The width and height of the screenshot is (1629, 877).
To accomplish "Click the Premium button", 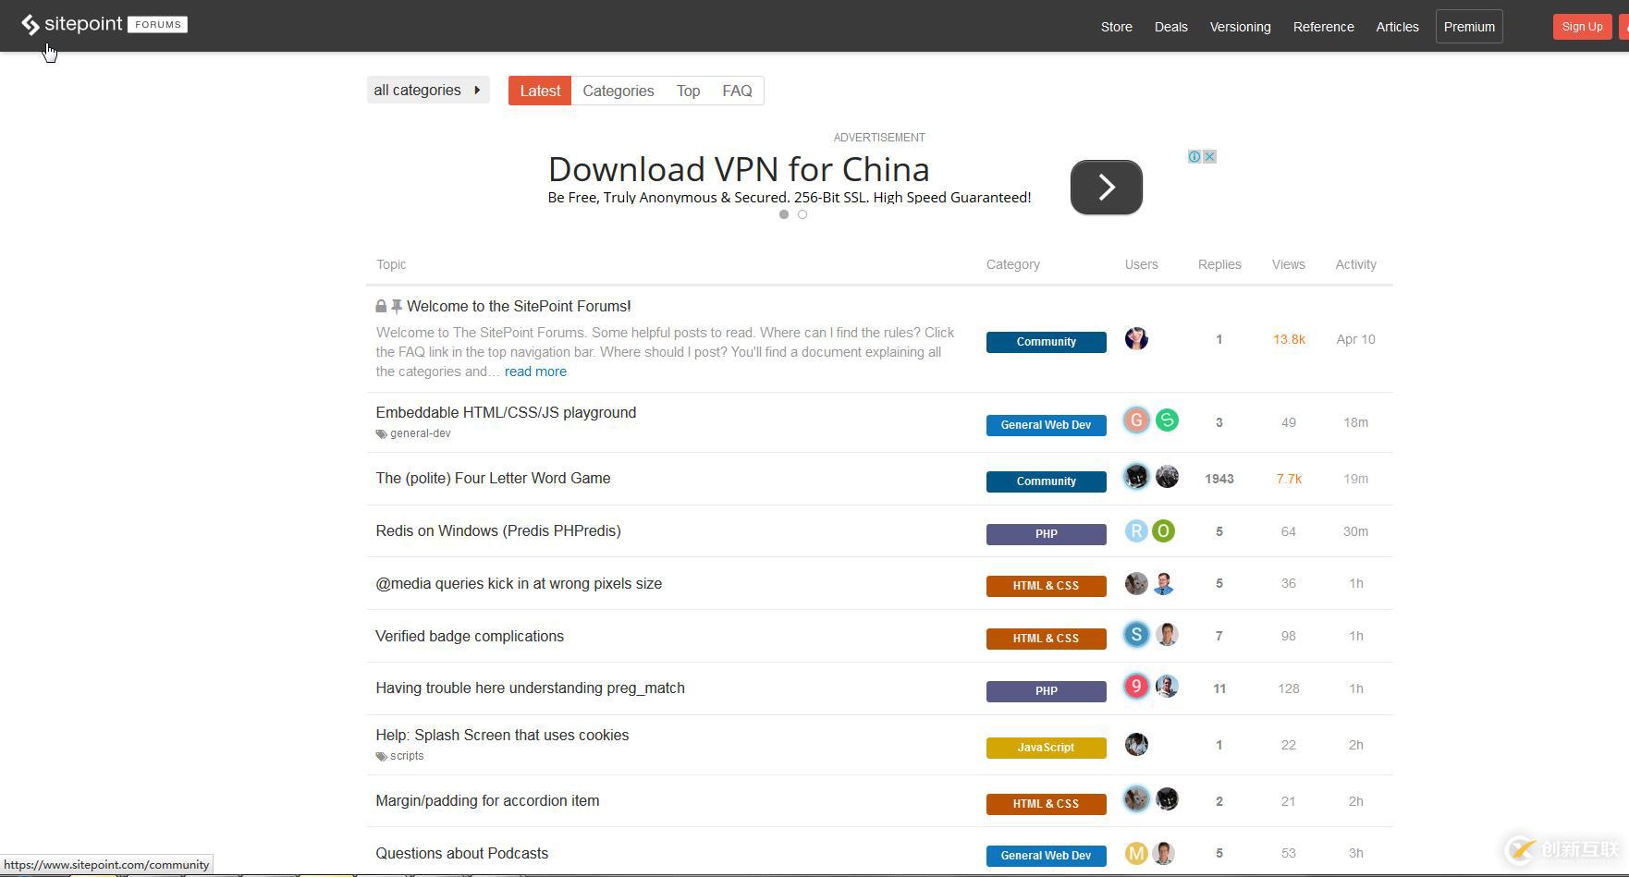I will [1469, 27].
